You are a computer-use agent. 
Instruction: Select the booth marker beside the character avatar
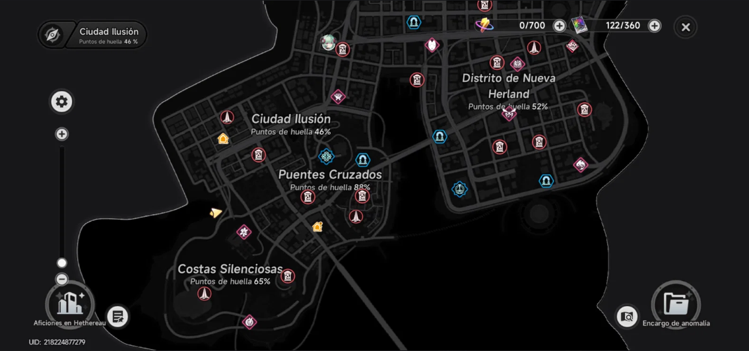pyautogui.click(x=342, y=49)
